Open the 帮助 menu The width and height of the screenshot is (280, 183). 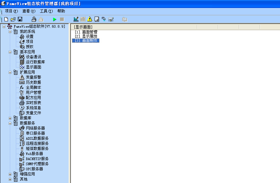click(61, 11)
